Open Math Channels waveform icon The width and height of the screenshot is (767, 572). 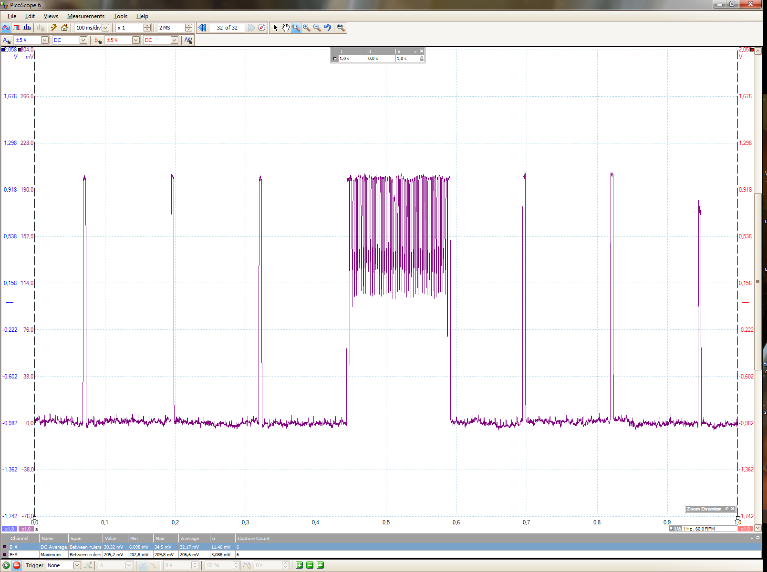coord(188,40)
